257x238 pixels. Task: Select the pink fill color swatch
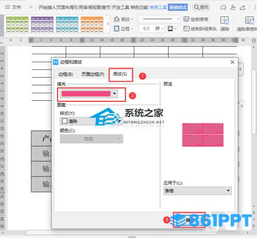click(86, 94)
